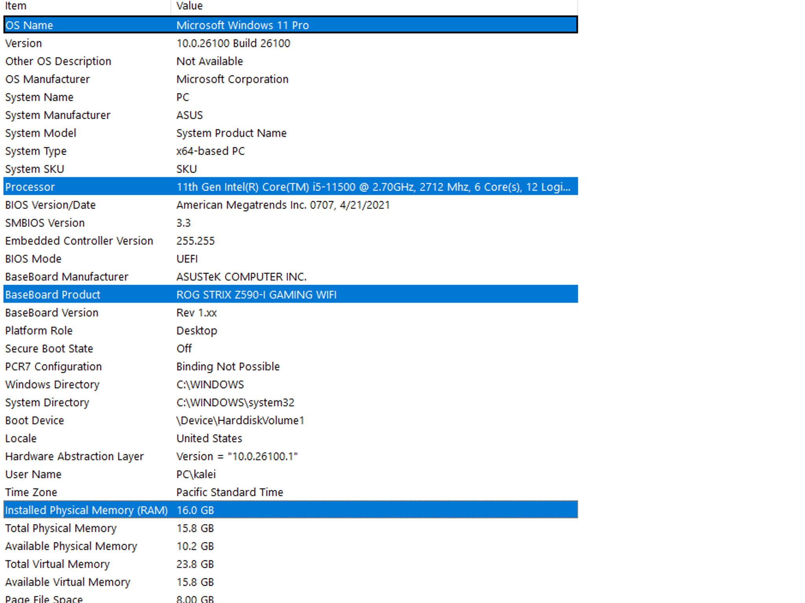
Task: Select the Secure Boot State row
Action: tap(157, 348)
